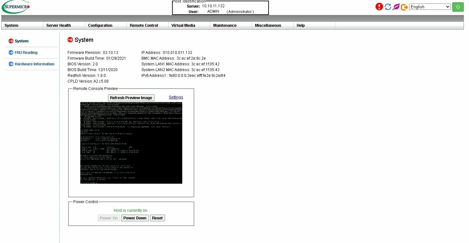Click BIOS Version 2.0 text
This screenshot has height=243, width=469.
pos(83,64)
